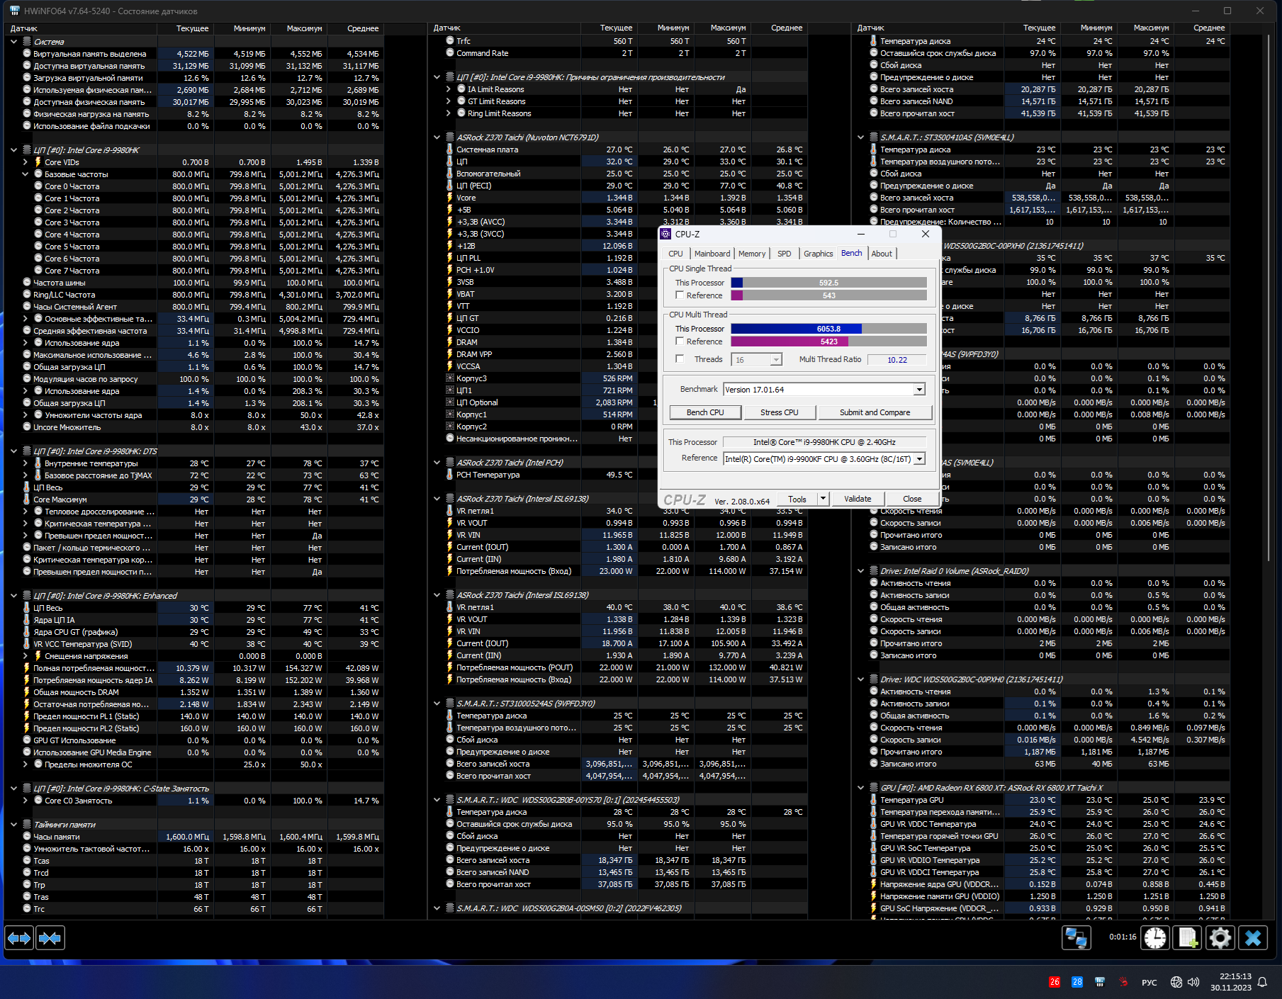Click the thermometer icon beside Температура GPU

tap(873, 800)
